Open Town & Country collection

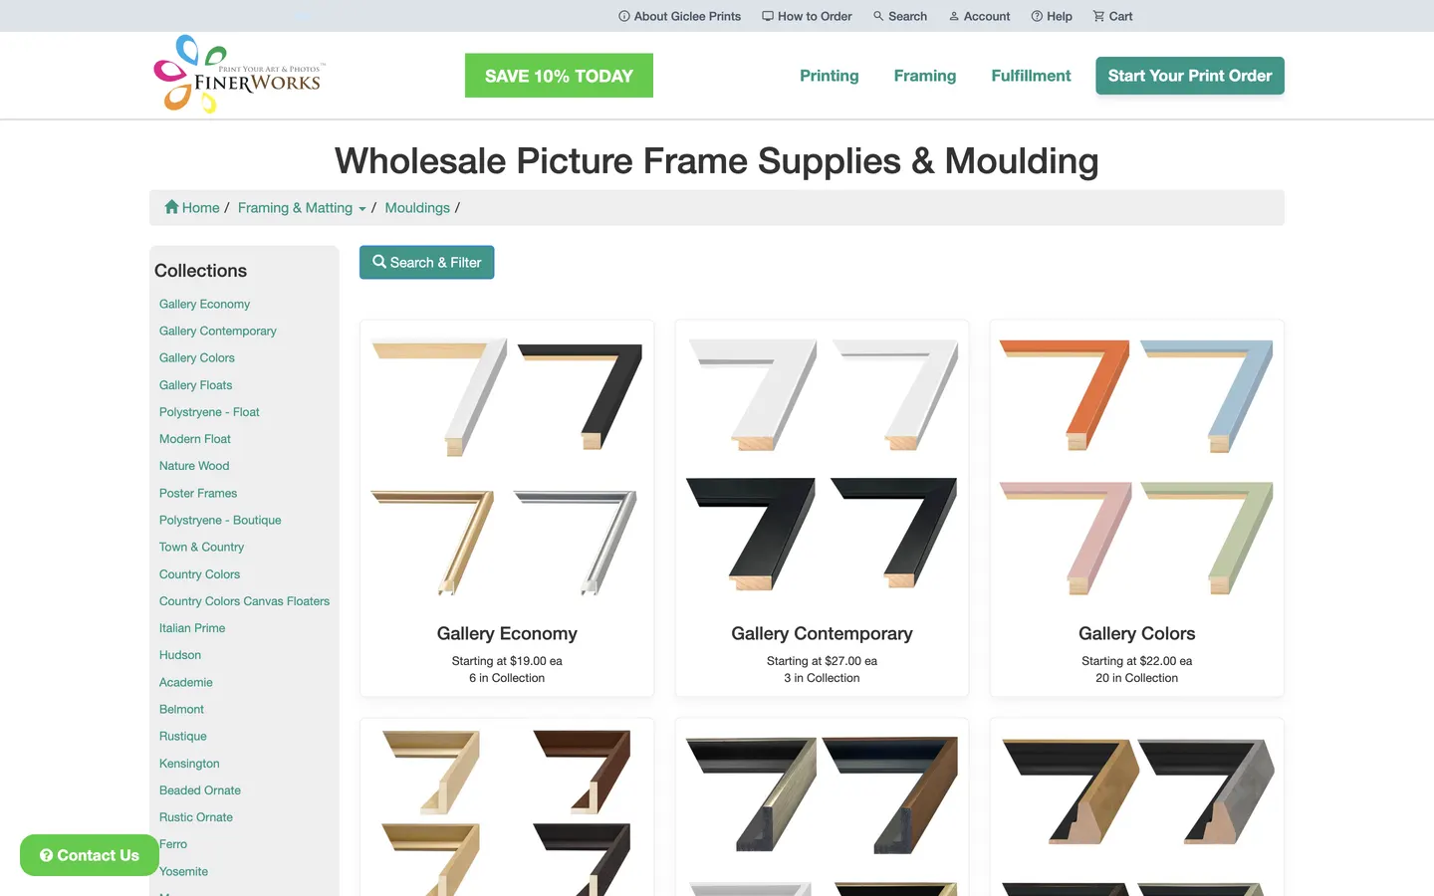(x=201, y=547)
